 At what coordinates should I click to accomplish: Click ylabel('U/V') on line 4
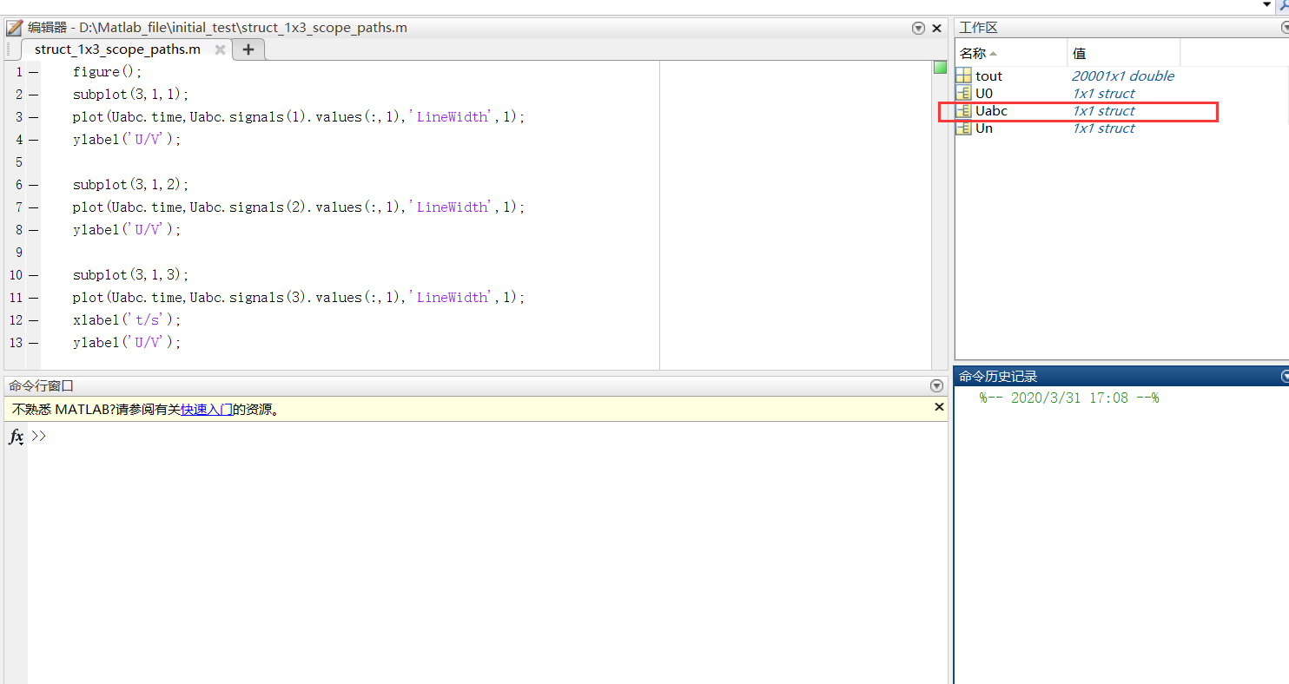127,140
